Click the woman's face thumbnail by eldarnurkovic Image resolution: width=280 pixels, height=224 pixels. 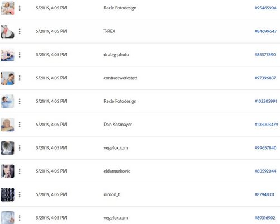tap(7, 171)
